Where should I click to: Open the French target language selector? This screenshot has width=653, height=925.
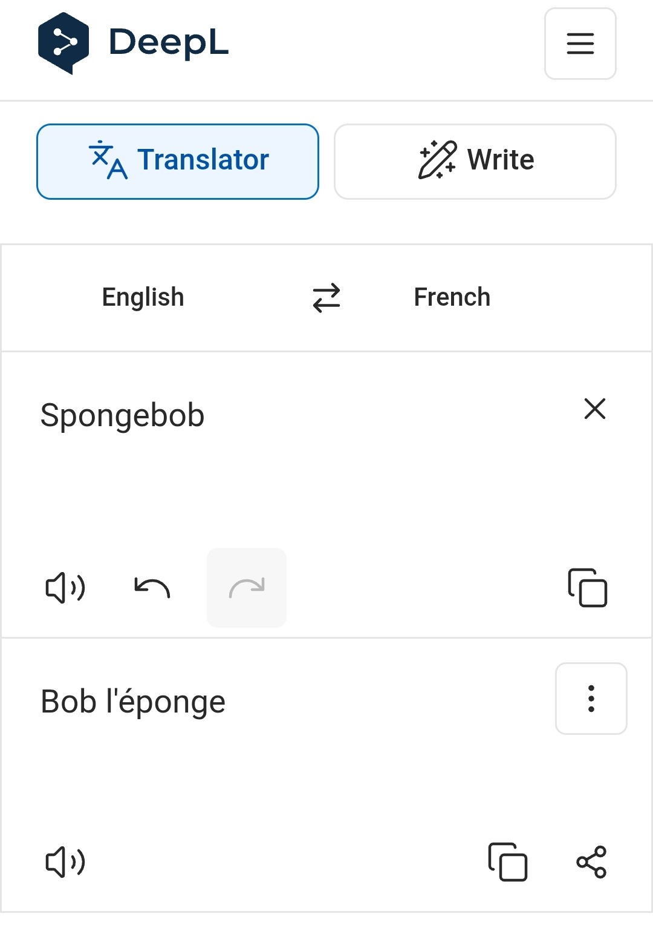coord(452,297)
